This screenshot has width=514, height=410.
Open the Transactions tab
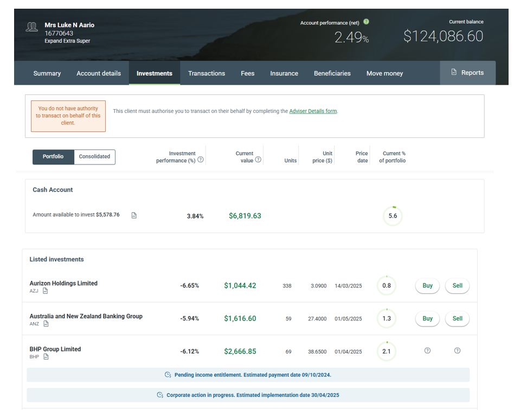pos(207,73)
